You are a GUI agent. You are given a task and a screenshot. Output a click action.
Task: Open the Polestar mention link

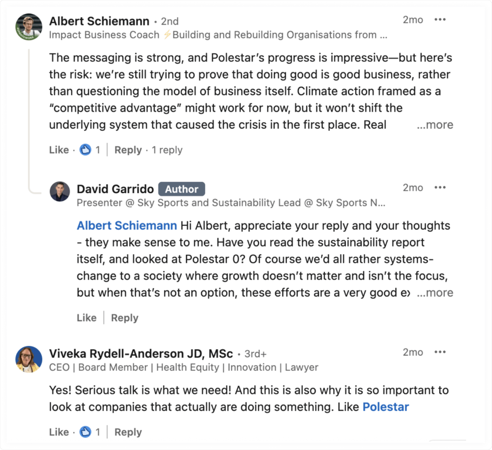[386, 407]
